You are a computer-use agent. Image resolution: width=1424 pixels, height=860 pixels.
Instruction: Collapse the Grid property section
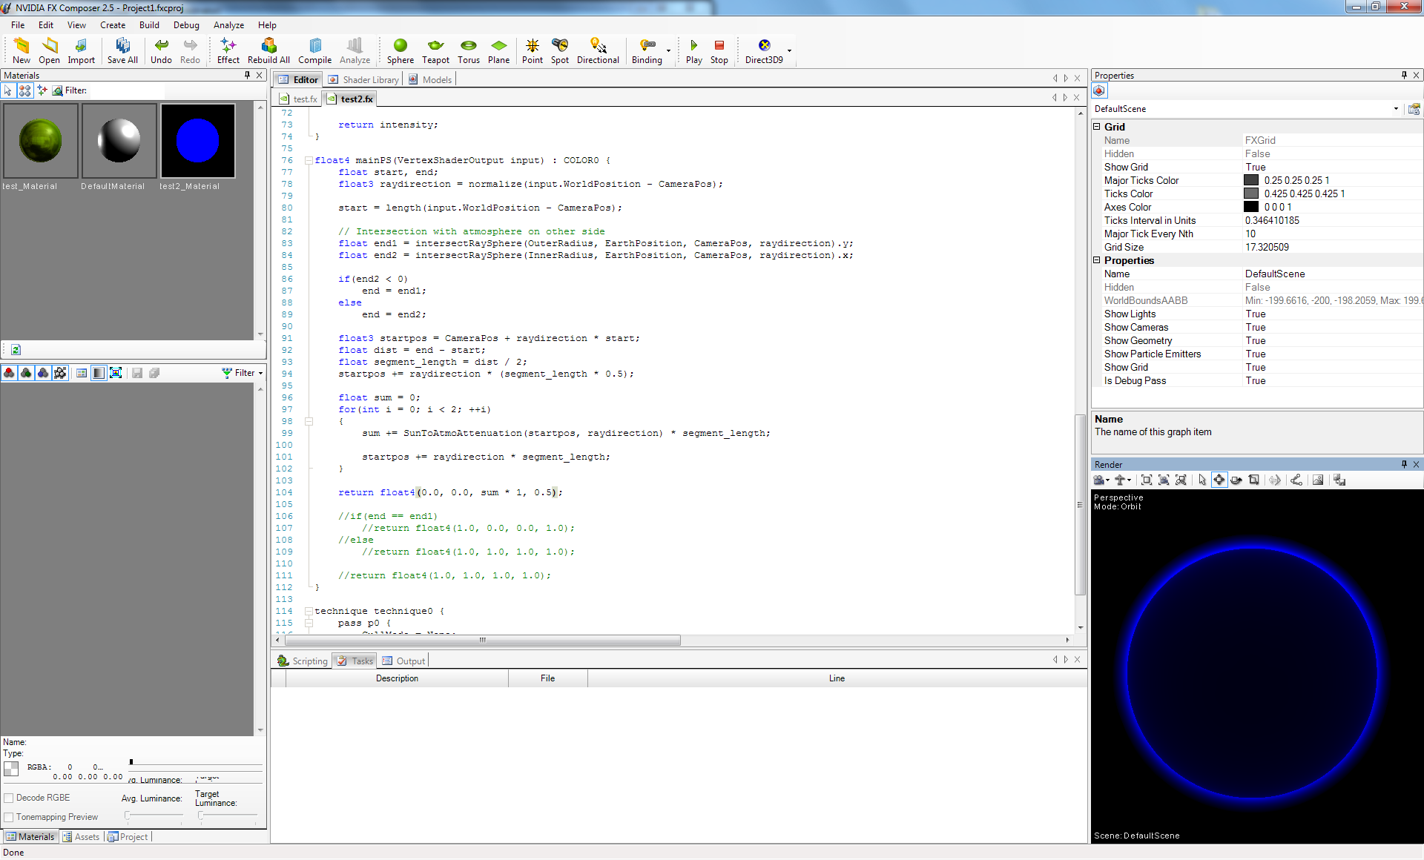coord(1097,127)
